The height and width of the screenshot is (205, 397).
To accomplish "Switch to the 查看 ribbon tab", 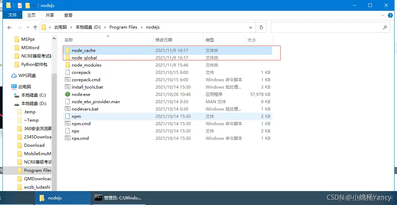I will pos(68,15).
